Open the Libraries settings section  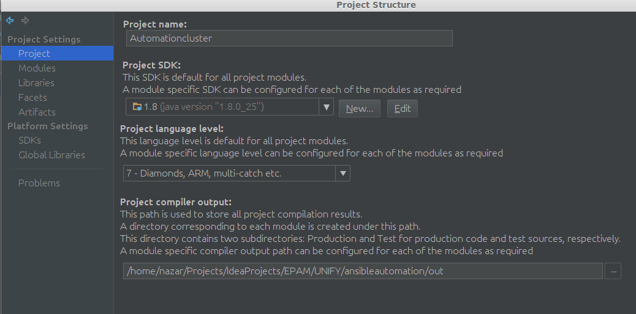[36, 82]
